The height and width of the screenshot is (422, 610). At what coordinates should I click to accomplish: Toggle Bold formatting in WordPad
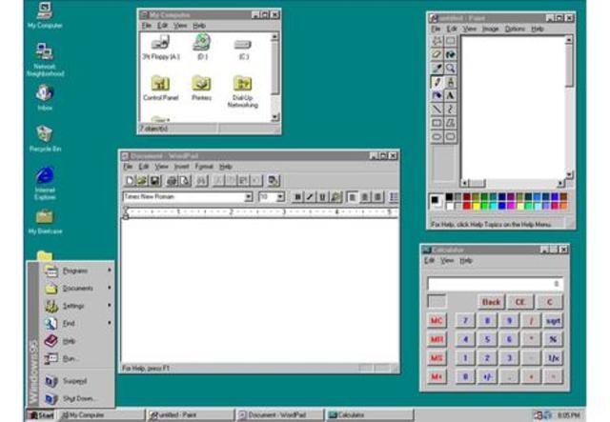(x=297, y=197)
